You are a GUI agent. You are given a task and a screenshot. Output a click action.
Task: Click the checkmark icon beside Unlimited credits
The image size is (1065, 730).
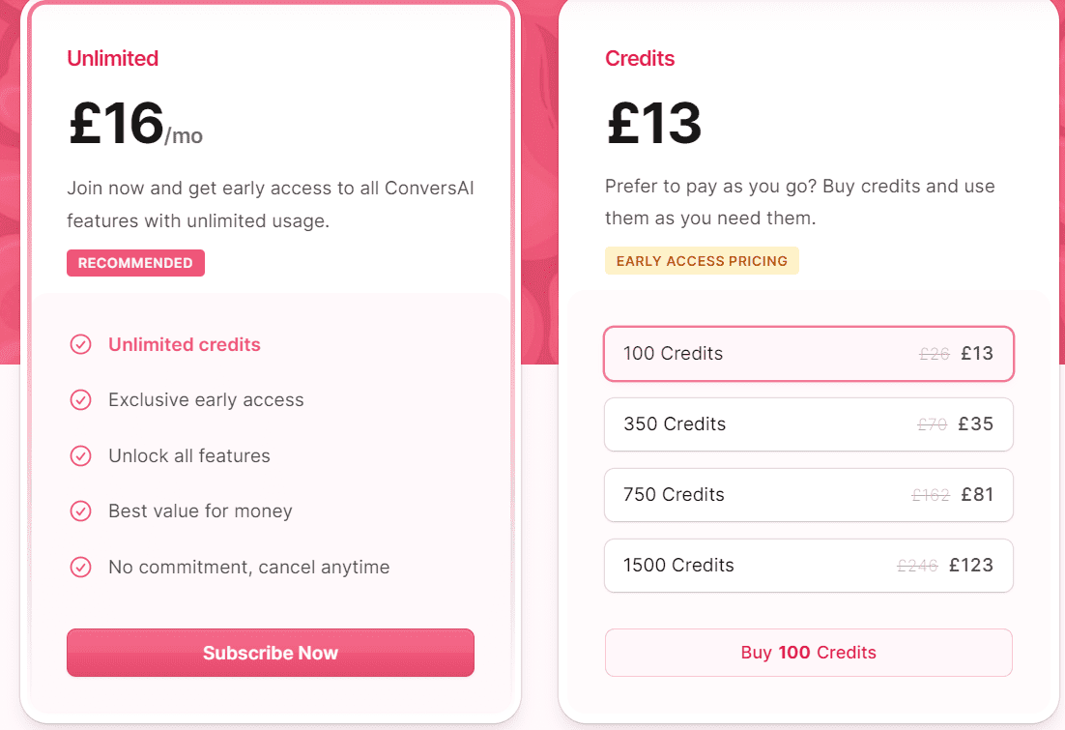tap(81, 344)
